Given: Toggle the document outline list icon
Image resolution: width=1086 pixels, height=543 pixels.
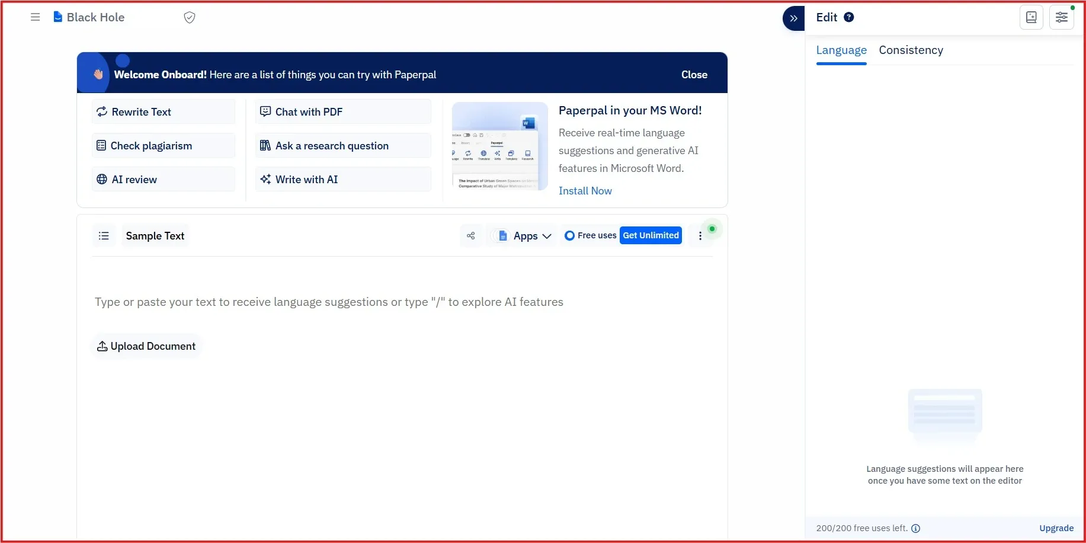Looking at the screenshot, I should [104, 236].
